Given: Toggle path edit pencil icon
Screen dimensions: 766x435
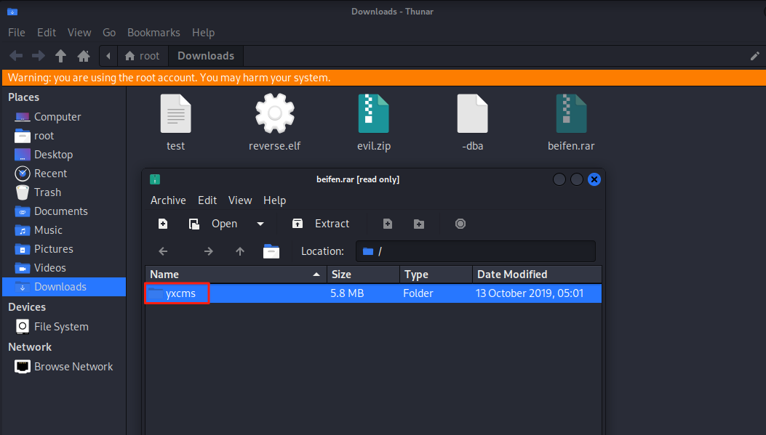Looking at the screenshot, I should coord(755,56).
